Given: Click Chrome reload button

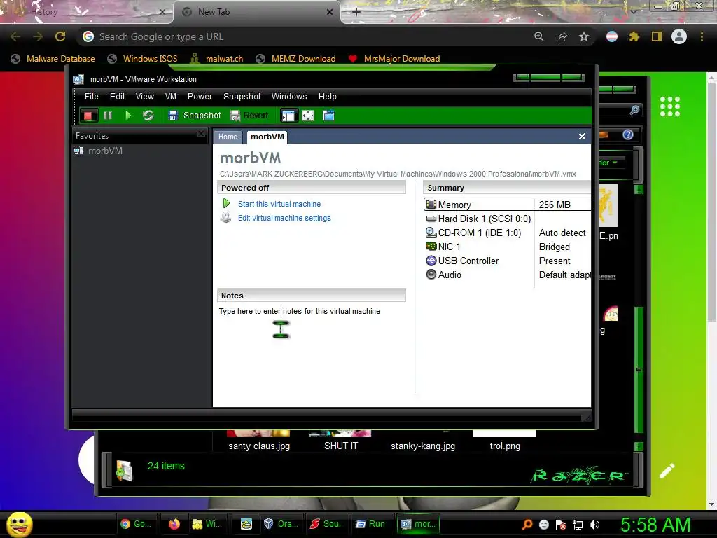Looking at the screenshot, I should pos(60,36).
